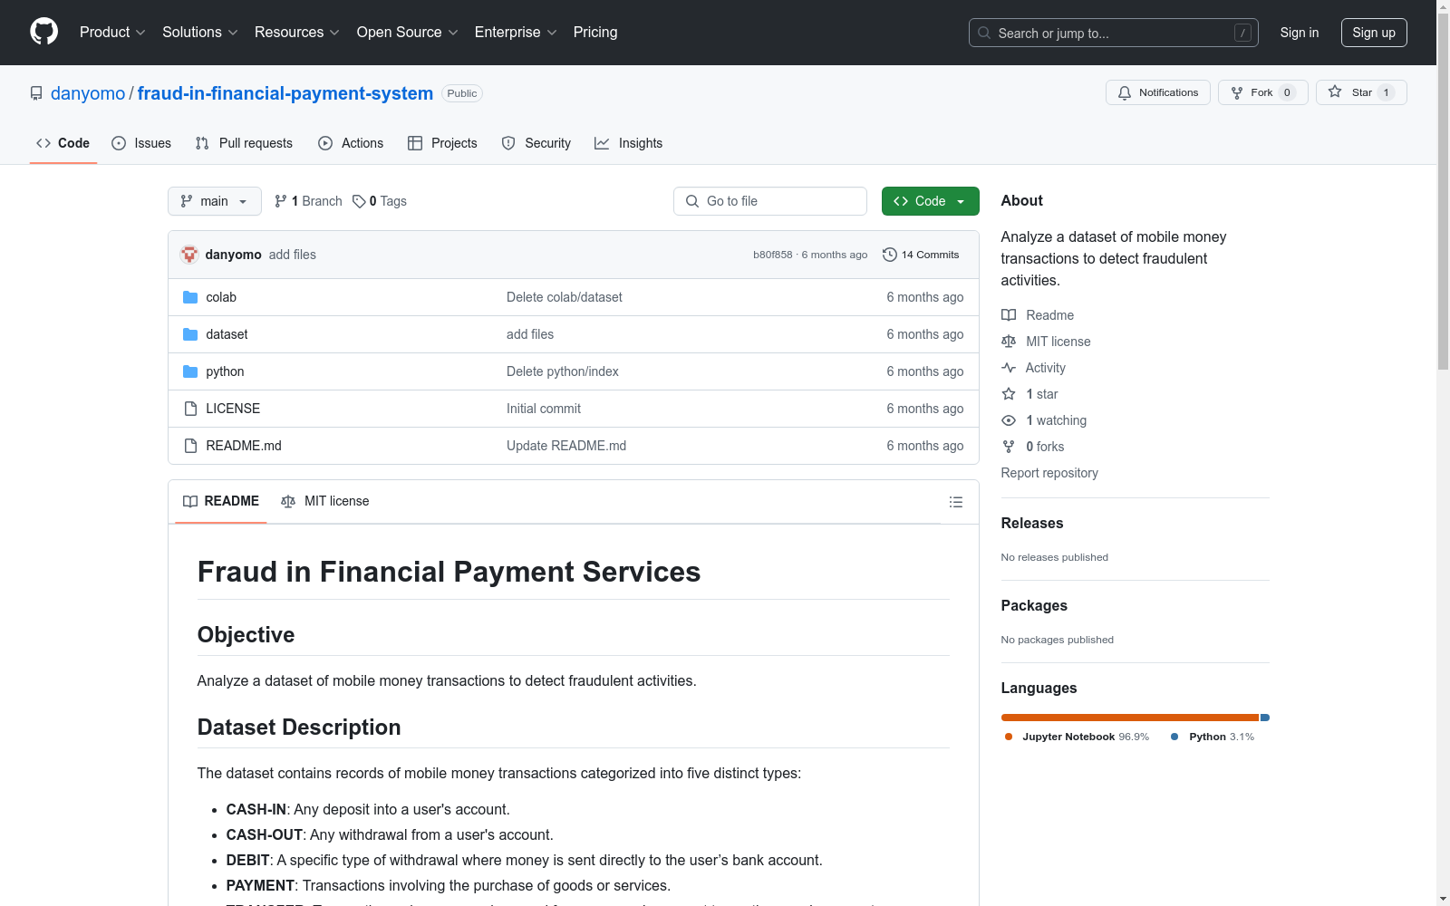This screenshot has width=1450, height=906.
Task: Click the Insights graph icon
Action: pos(602,143)
